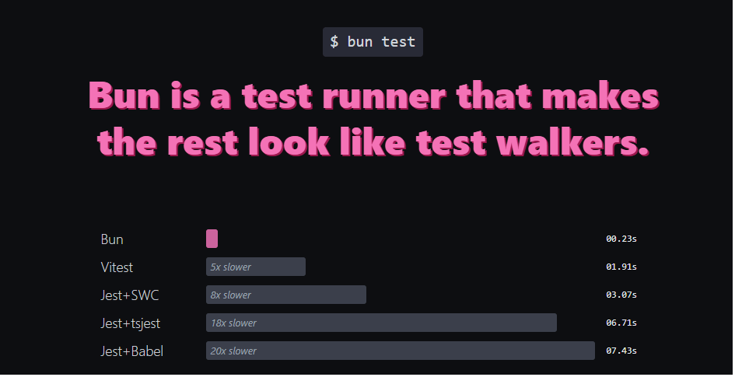Select the Jest+SWC '8x slower' bar

pos(286,295)
